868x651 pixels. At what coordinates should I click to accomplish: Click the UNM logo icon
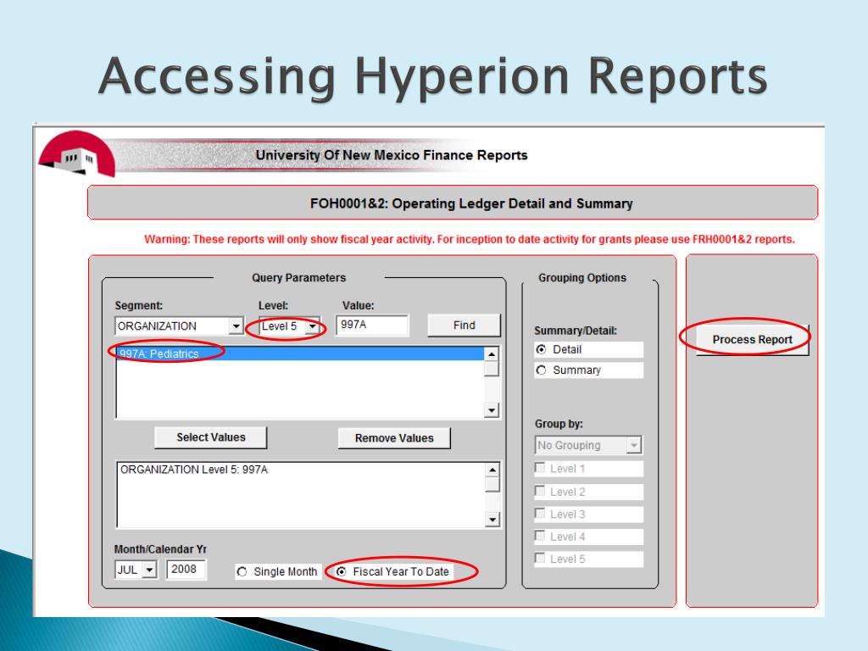click(76, 154)
